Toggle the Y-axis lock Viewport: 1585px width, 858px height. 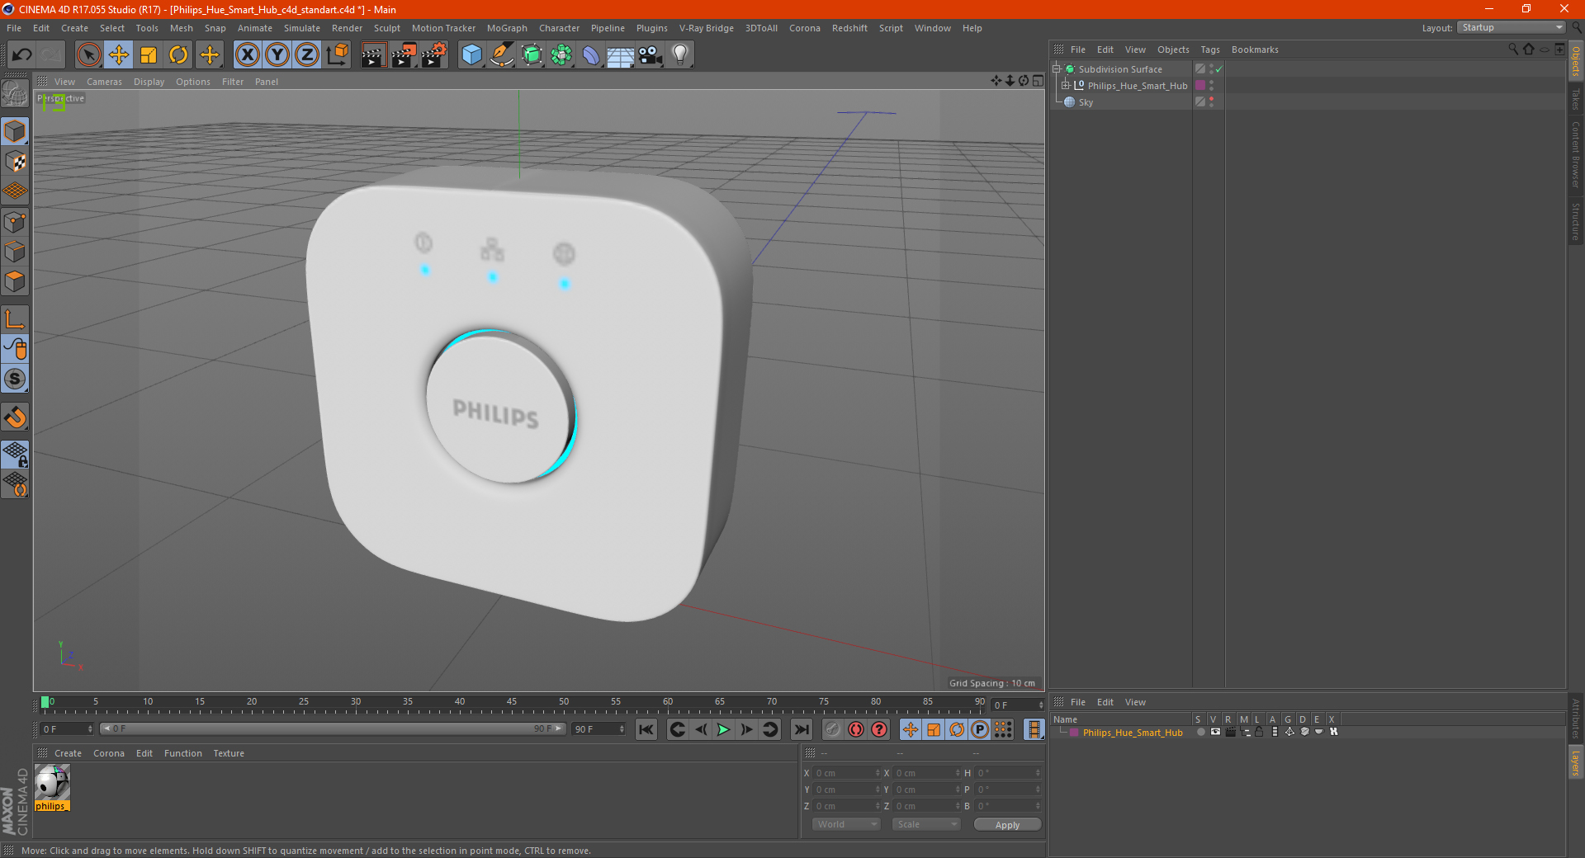tap(277, 55)
